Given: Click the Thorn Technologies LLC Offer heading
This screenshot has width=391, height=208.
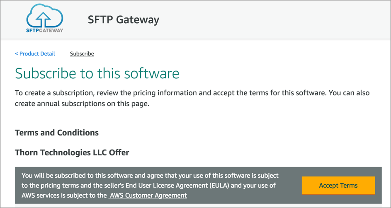Looking at the screenshot, I should (x=72, y=152).
